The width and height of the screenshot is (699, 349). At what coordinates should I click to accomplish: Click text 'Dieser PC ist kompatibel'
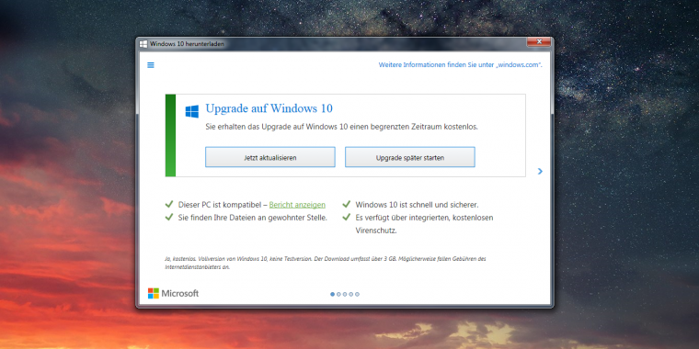219,205
